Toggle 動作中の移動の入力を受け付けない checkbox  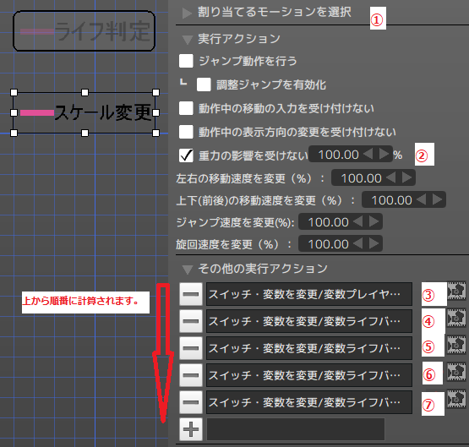[x=186, y=108]
